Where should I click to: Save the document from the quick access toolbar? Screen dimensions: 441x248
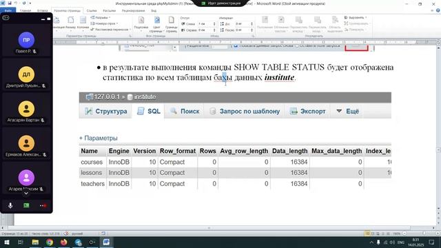pyautogui.click(x=10, y=3)
